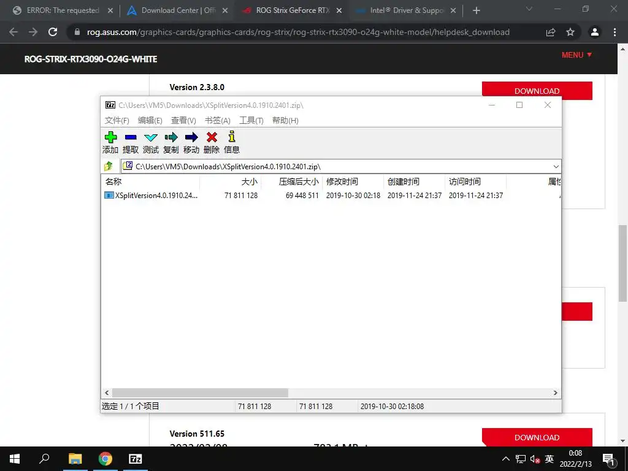Click the web page vertical scrollbar thumb

622,263
